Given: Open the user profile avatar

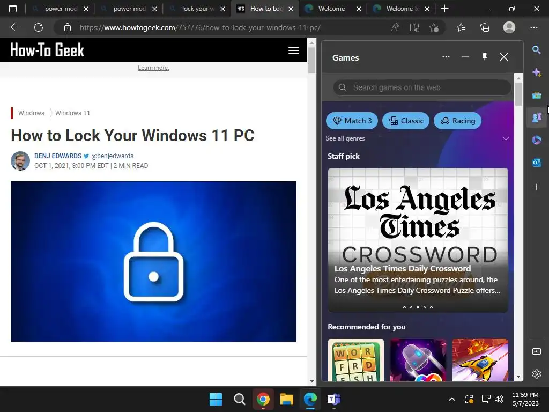Looking at the screenshot, I should click(509, 27).
